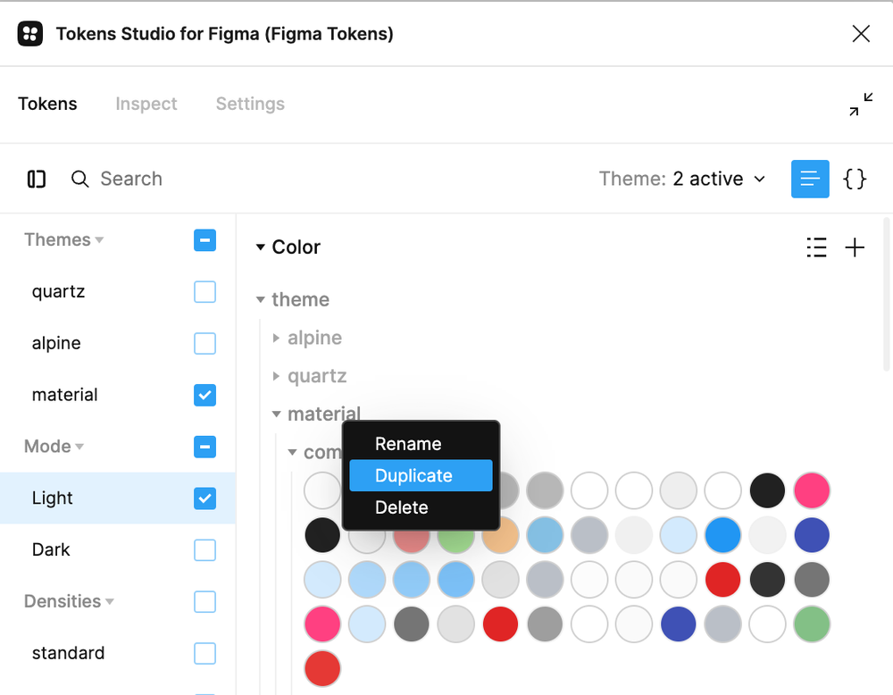Screen dimensions: 893x695
Task: Click the Tokens Studio plugin logo
Action: (29, 33)
